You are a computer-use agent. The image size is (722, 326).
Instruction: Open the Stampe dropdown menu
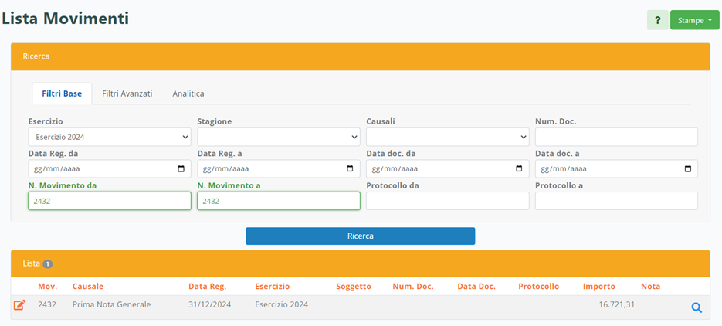[x=694, y=20]
